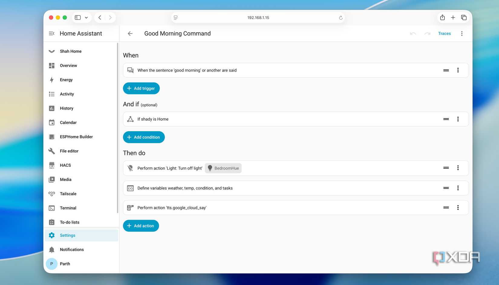This screenshot has height=285, width=499.
Task: Expand the Safari tab overview chevron
Action: [x=87, y=17]
